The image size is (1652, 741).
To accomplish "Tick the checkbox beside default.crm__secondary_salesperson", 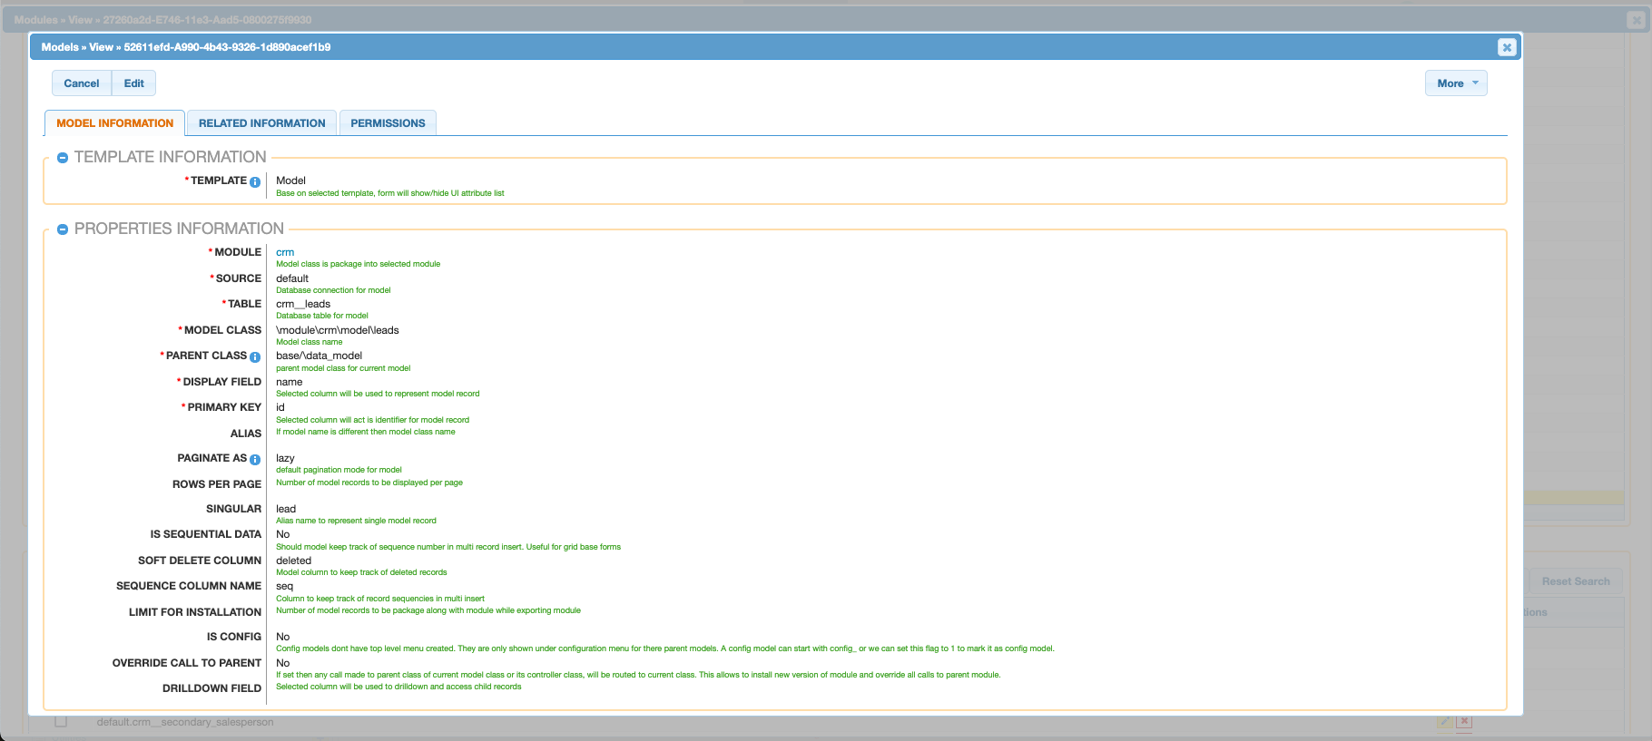I will click(x=61, y=722).
